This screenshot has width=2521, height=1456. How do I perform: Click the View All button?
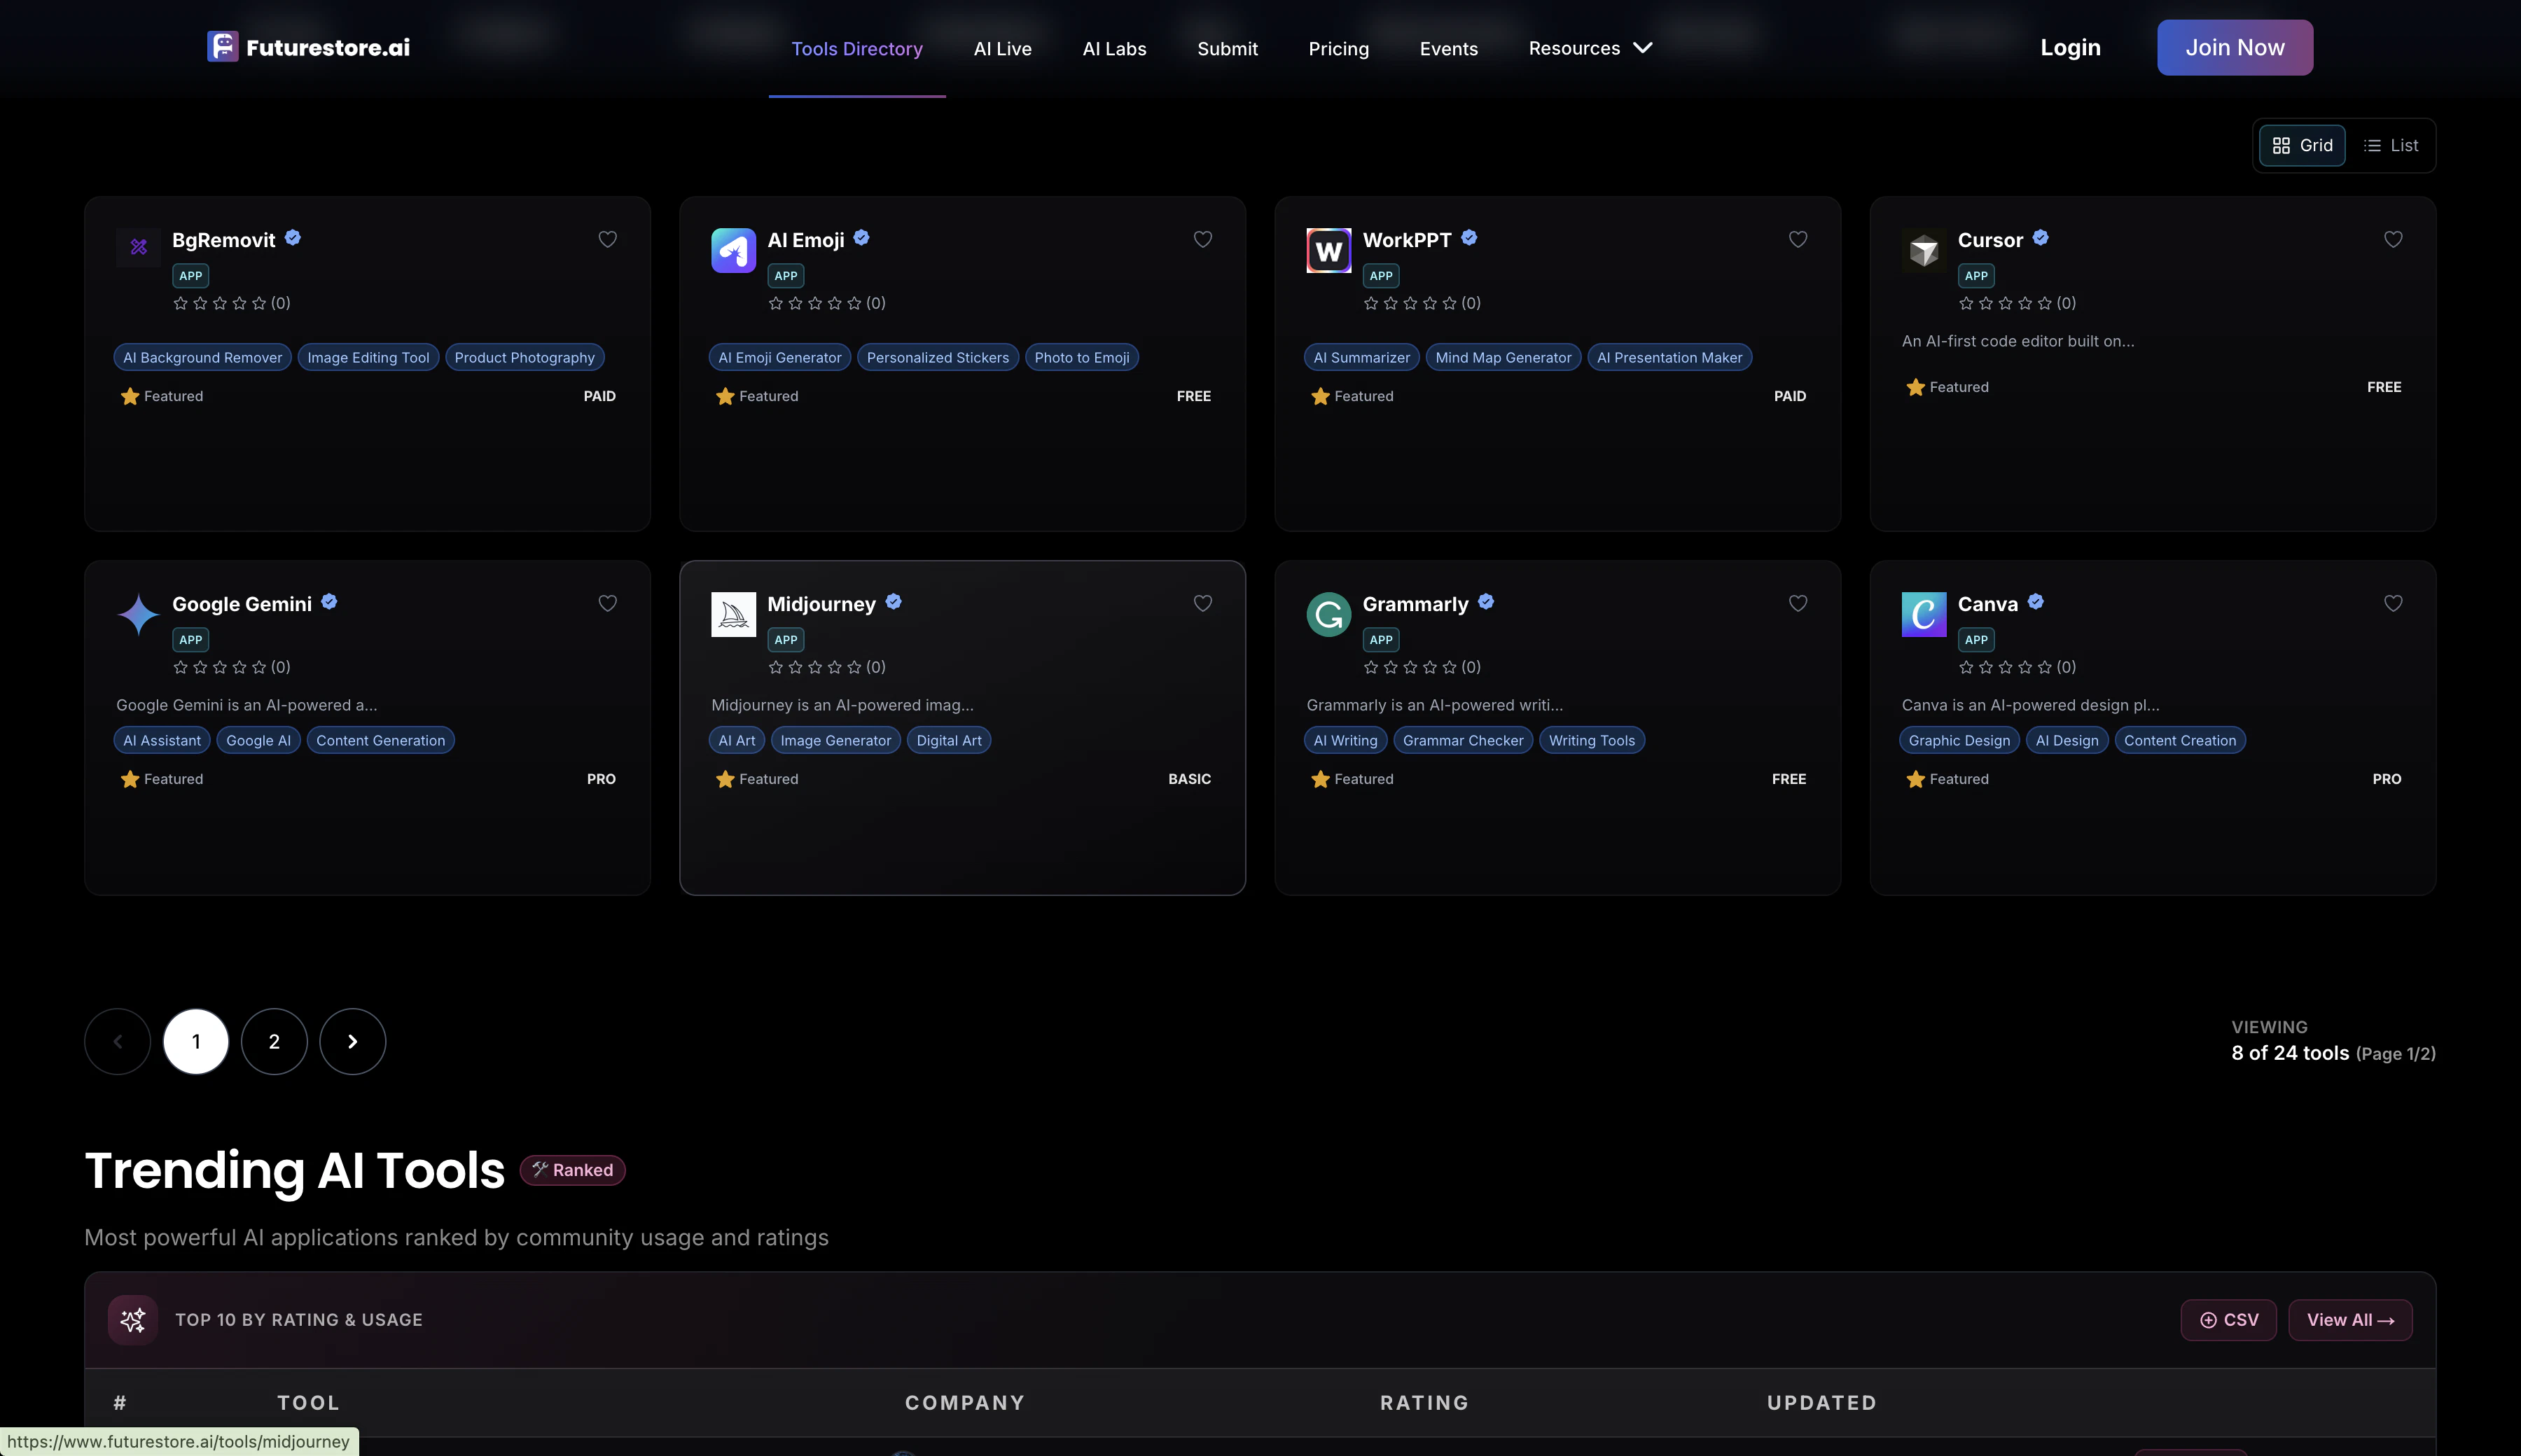2350,1320
